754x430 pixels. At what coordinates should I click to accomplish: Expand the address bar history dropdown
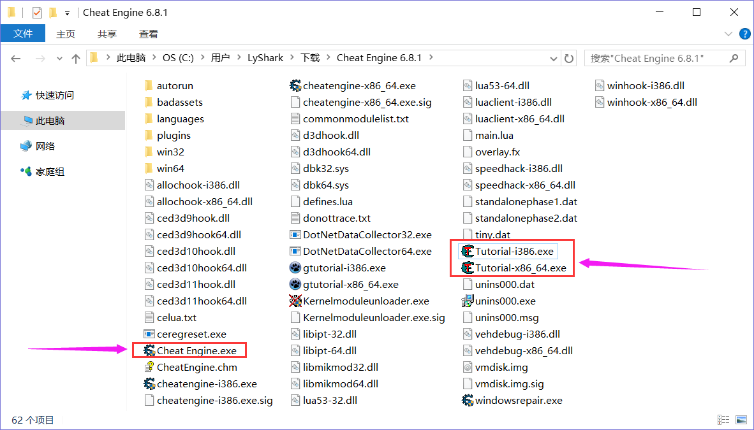pos(554,59)
